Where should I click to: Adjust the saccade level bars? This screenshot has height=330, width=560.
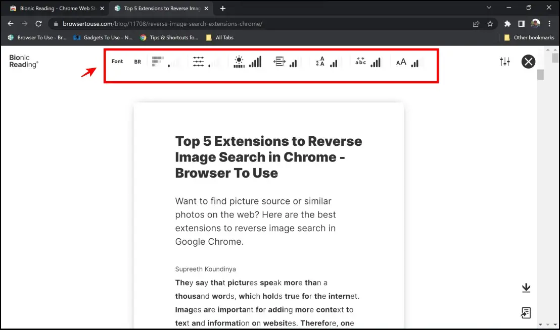214,63
